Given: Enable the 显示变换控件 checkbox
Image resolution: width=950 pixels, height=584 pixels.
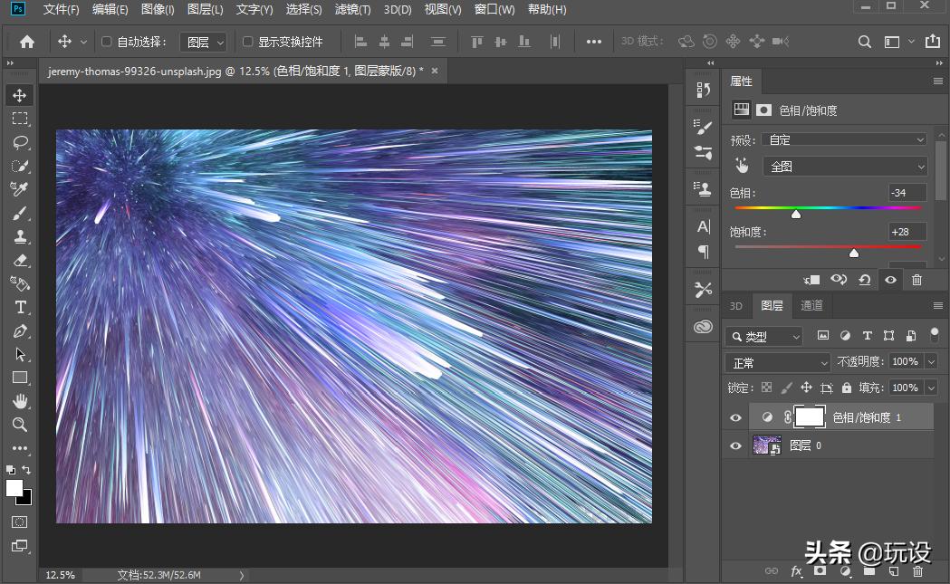Looking at the screenshot, I should coord(247,41).
